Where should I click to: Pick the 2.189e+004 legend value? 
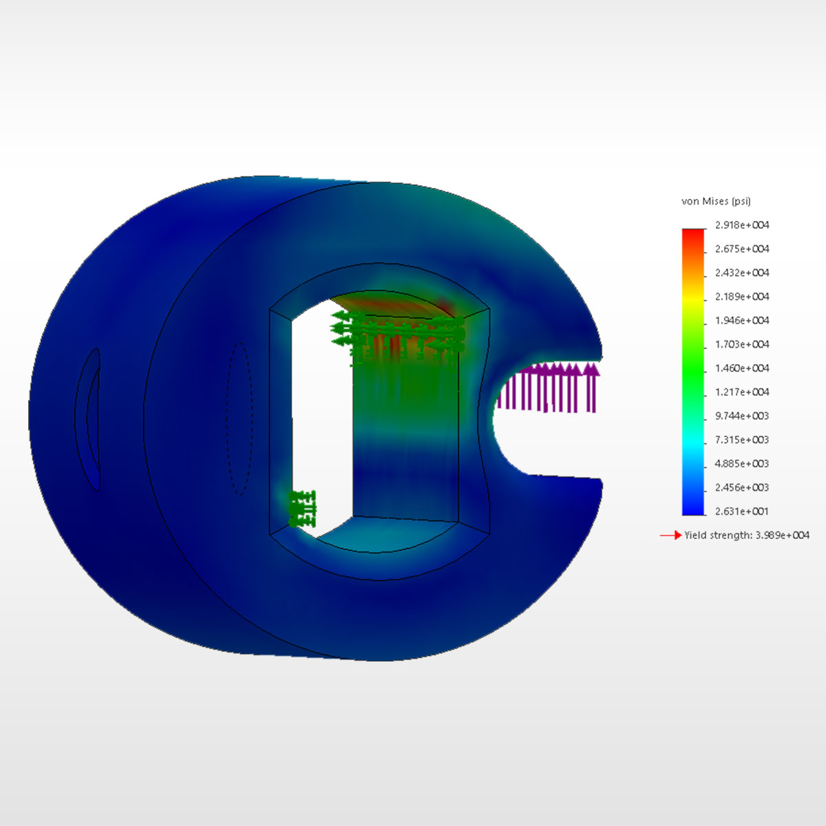coord(742,297)
